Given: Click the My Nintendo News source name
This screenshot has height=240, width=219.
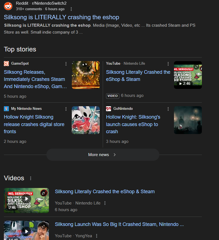Looking at the screenshot, I should tap(27, 108).
